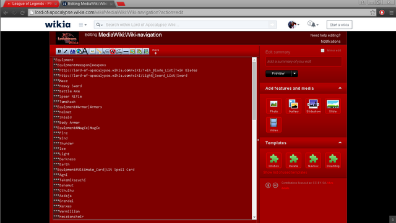The height and width of the screenshot is (223, 396).
Task: Add image icon in editor toolbar
Action: 132,51
